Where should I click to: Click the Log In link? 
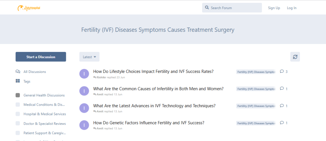[x=291, y=8]
